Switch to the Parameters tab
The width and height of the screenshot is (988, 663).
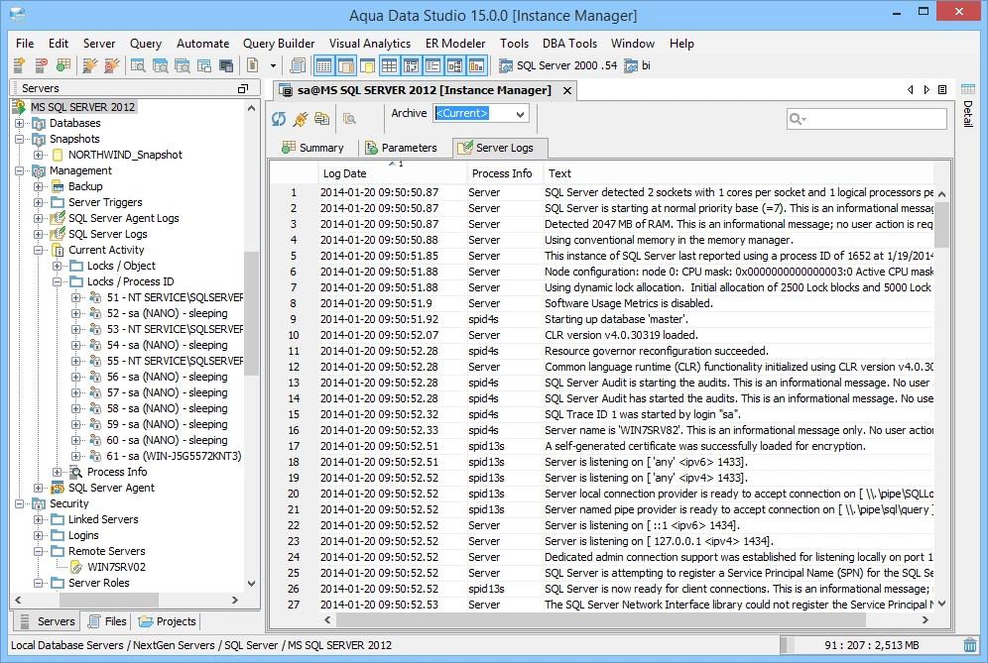coord(401,148)
